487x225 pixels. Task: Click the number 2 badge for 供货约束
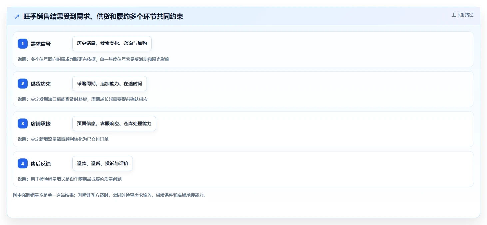23,84
